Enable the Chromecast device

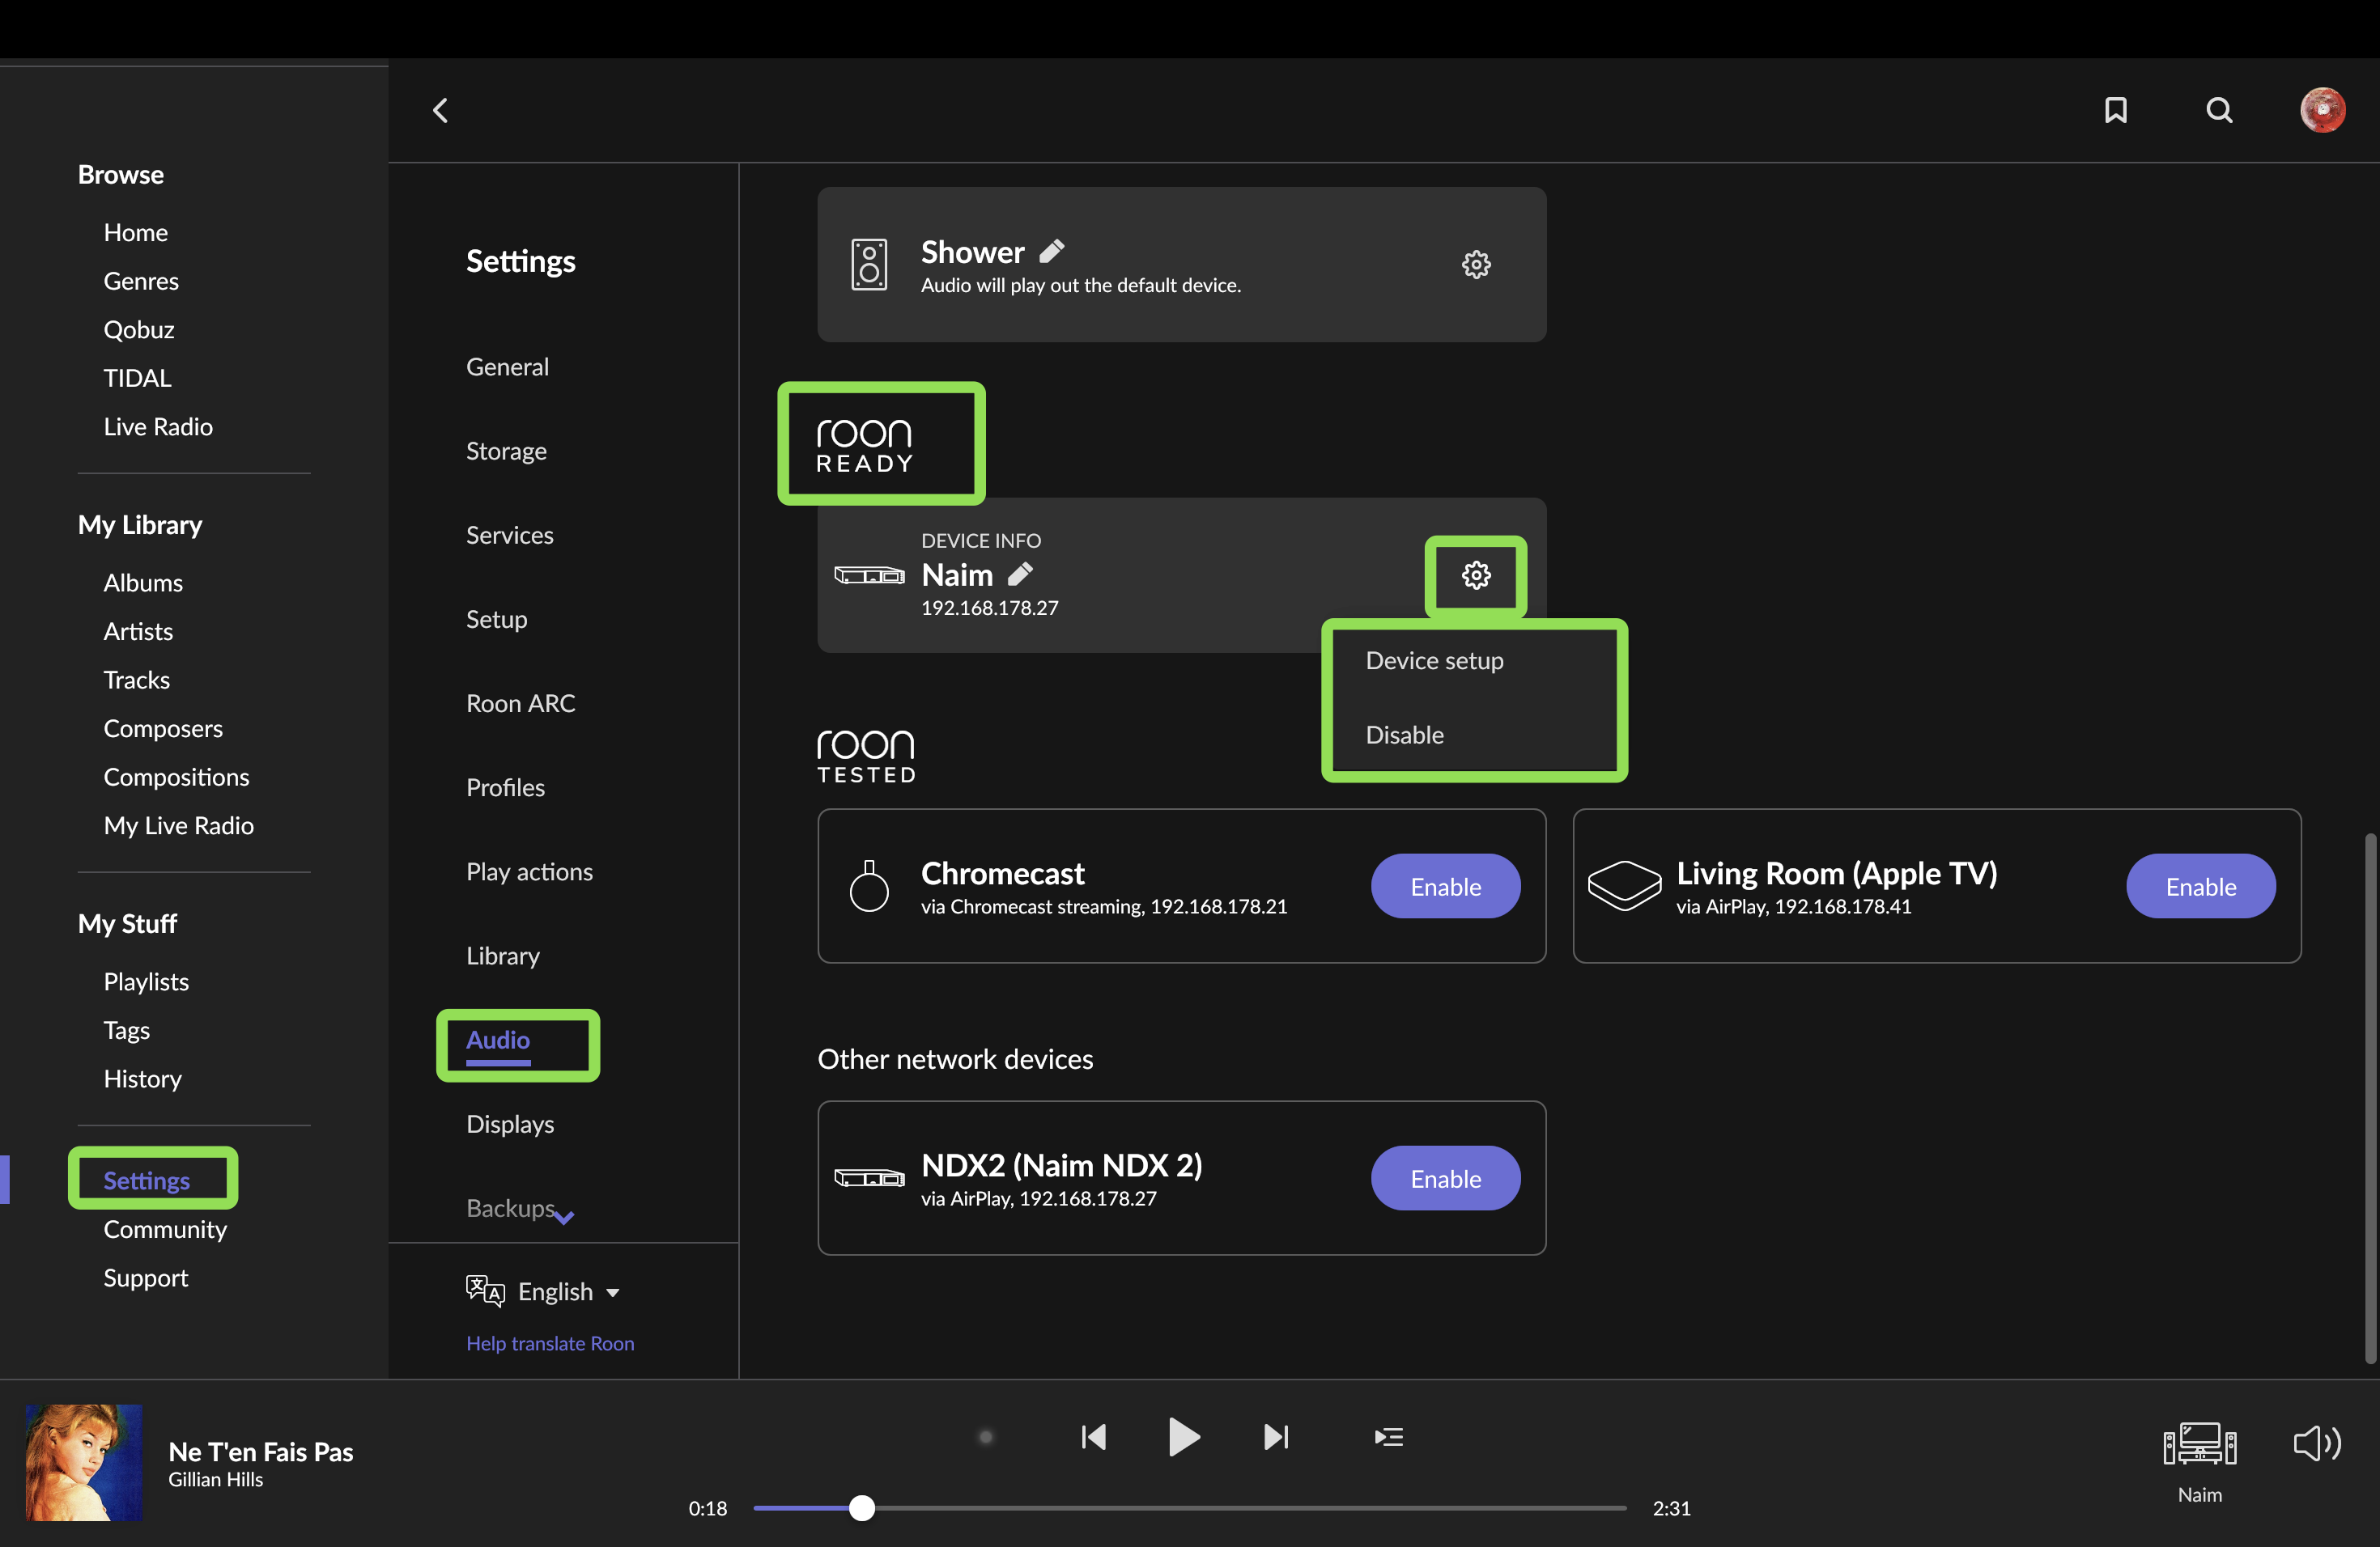point(1445,885)
